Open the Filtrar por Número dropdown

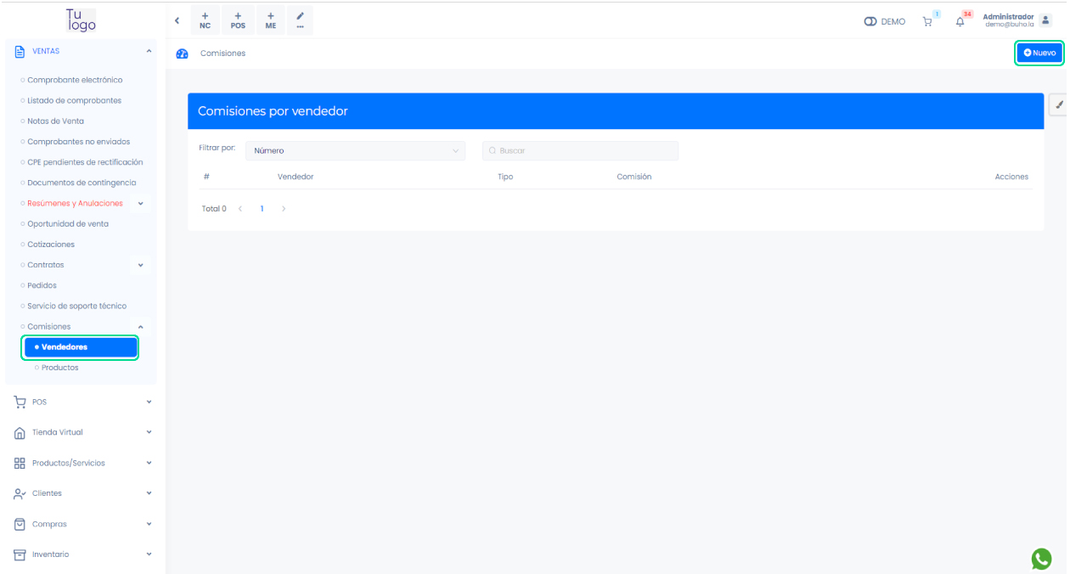coord(355,151)
